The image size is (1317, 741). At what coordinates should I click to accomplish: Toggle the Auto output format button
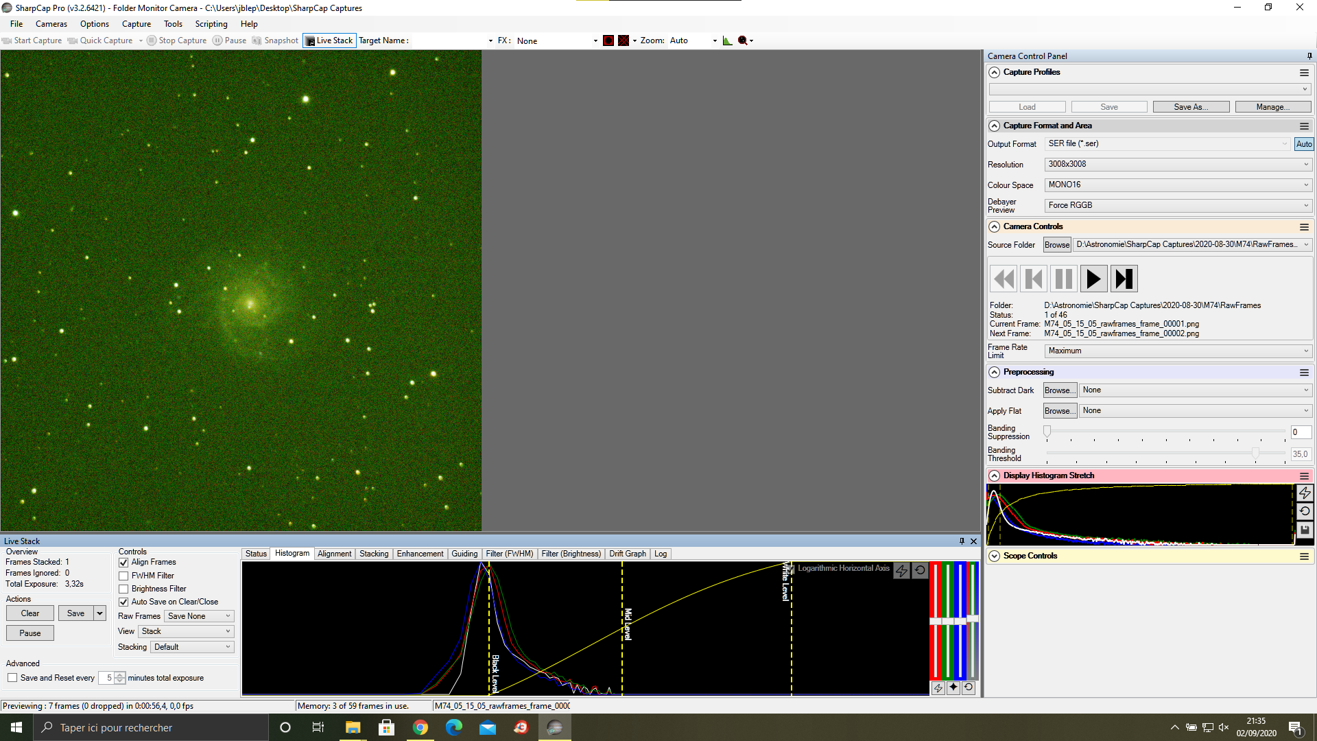(1303, 144)
